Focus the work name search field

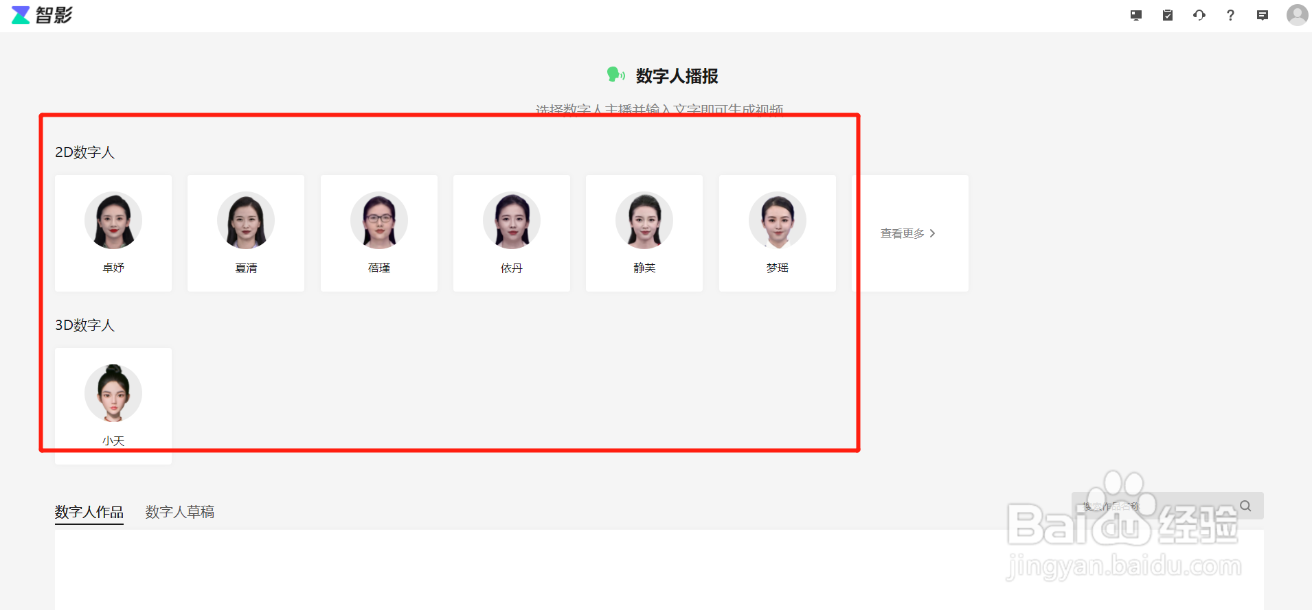coord(1168,506)
